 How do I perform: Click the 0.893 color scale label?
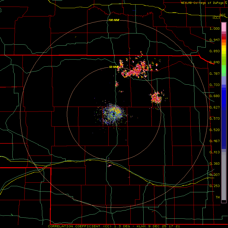coord(215,51)
